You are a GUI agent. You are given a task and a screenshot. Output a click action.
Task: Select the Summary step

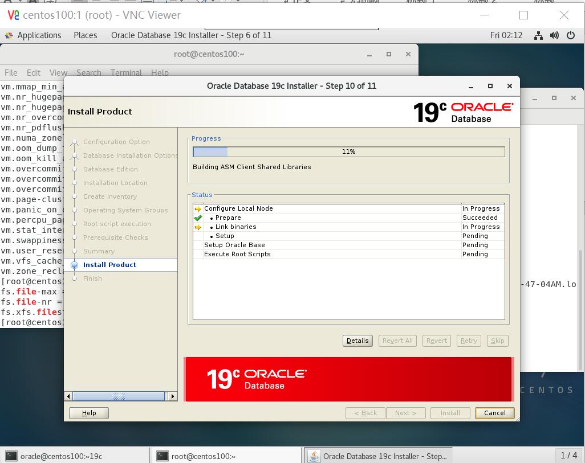click(99, 251)
